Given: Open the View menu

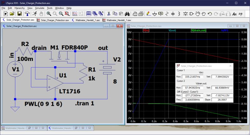Looking at the screenshot, I should (30, 8).
